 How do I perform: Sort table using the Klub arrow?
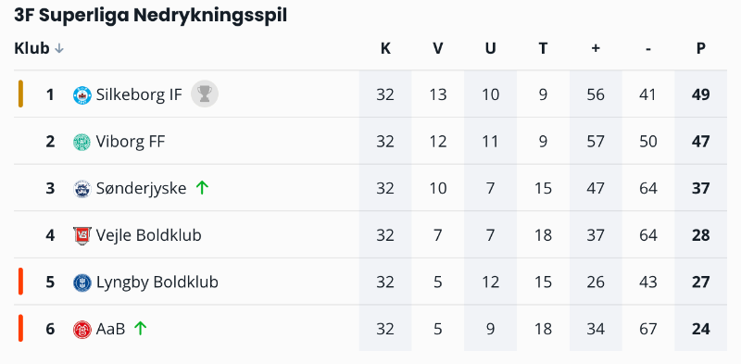59,48
